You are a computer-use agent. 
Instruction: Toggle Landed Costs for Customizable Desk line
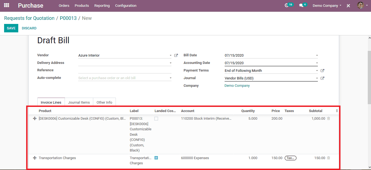156,119
